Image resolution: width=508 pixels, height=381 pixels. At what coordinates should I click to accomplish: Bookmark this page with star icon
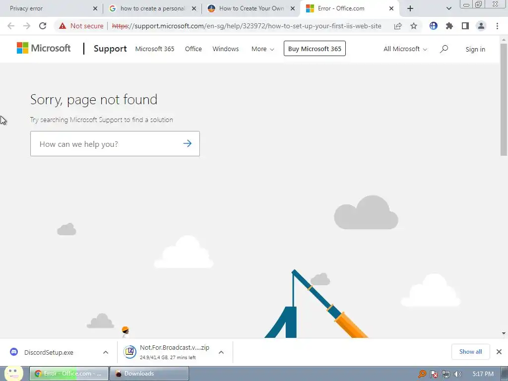[x=414, y=26]
